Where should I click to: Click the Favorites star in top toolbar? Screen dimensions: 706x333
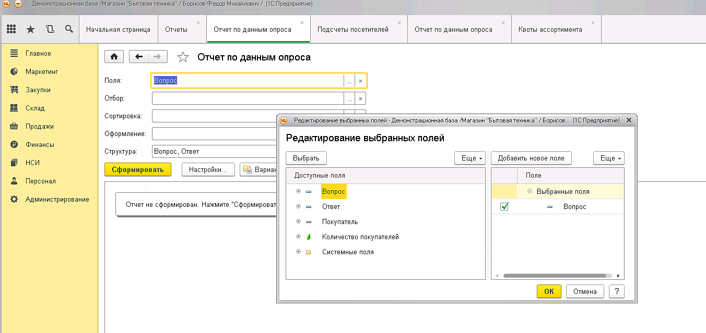coord(30,29)
